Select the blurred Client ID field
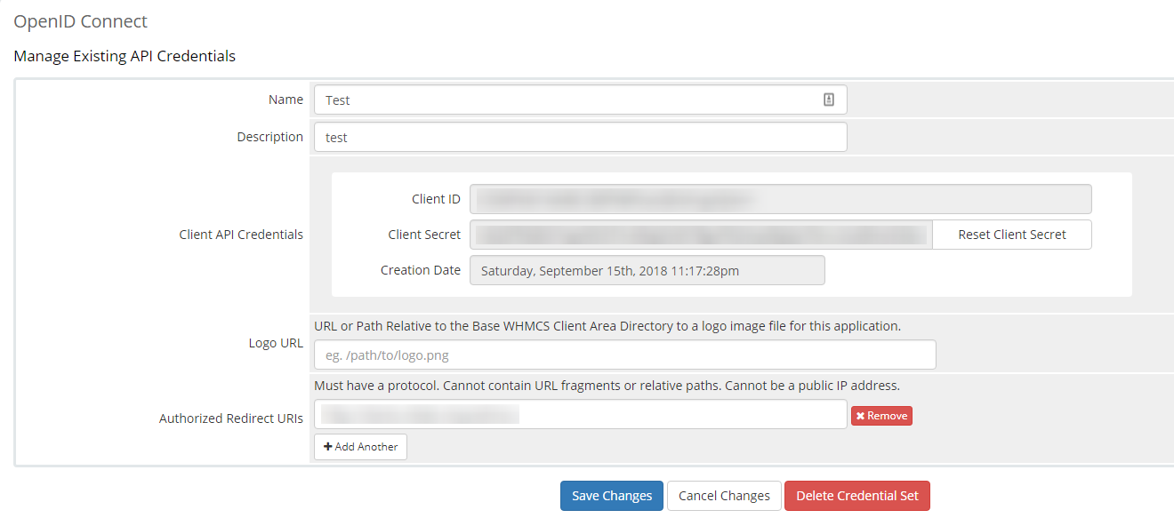The width and height of the screenshot is (1174, 526). click(780, 199)
